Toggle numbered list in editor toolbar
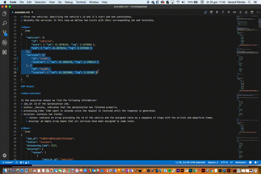This screenshot has width=261, height=174. (246, 12)
